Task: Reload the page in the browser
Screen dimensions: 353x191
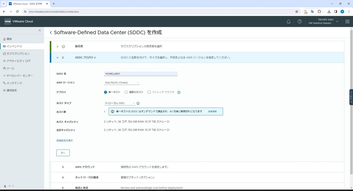Action: pyautogui.click(x=17, y=11)
